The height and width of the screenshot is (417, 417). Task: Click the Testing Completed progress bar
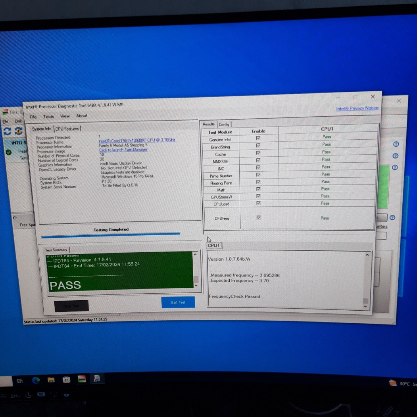click(x=111, y=236)
